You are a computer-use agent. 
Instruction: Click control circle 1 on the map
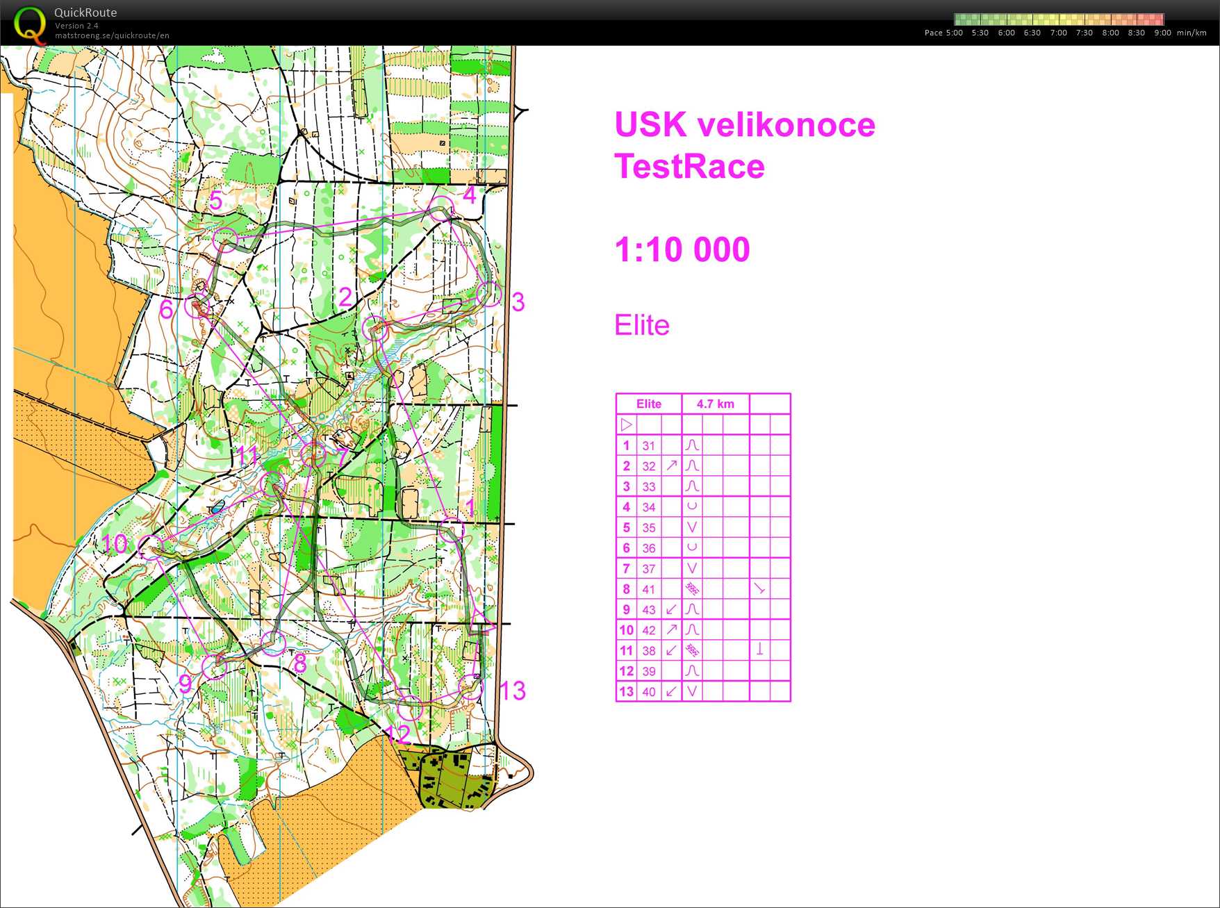pyautogui.click(x=452, y=530)
